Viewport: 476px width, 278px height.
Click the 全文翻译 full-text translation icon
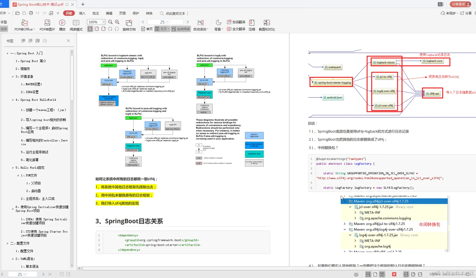pos(236,29)
